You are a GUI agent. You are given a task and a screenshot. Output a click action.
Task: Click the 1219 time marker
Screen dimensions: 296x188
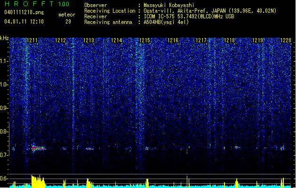click(258, 40)
